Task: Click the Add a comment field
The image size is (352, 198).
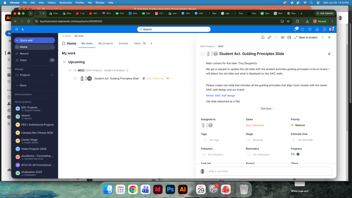Action: tap(269, 171)
